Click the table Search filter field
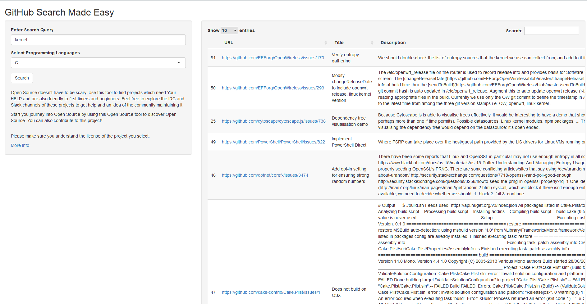 [552, 31]
